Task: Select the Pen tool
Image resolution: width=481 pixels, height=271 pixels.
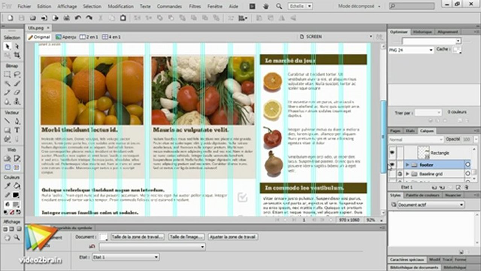Action: click(17, 121)
